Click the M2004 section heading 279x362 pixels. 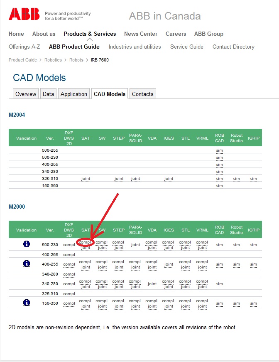pyautogui.click(x=17, y=115)
